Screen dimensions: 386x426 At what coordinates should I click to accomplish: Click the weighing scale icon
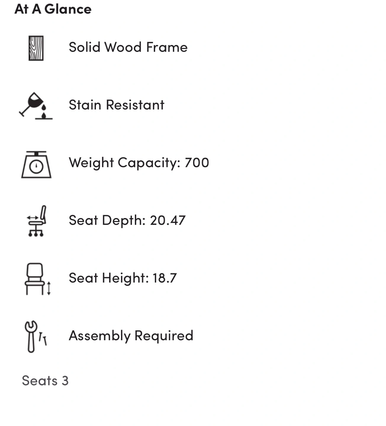[36, 164]
